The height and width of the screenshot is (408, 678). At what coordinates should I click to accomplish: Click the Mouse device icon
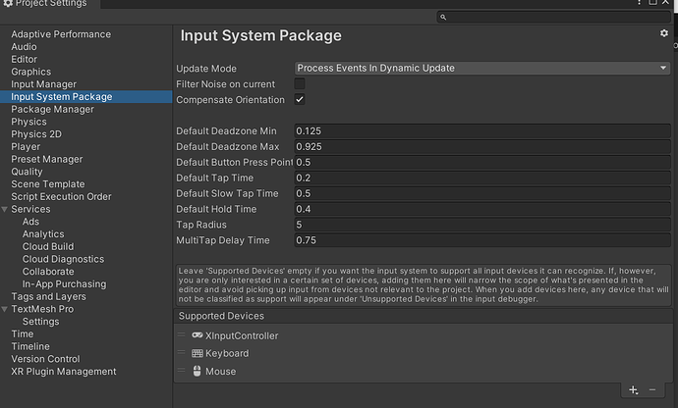[x=198, y=372]
